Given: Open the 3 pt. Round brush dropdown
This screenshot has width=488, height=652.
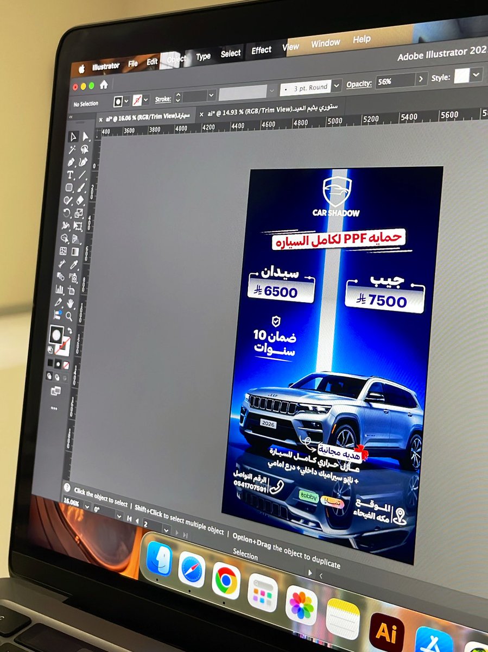Looking at the screenshot, I should (337, 85).
